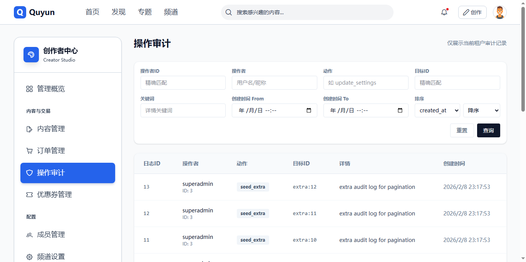Open the 降序 sort order dropdown
The height and width of the screenshot is (262, 526).
(x=481, y=110)
